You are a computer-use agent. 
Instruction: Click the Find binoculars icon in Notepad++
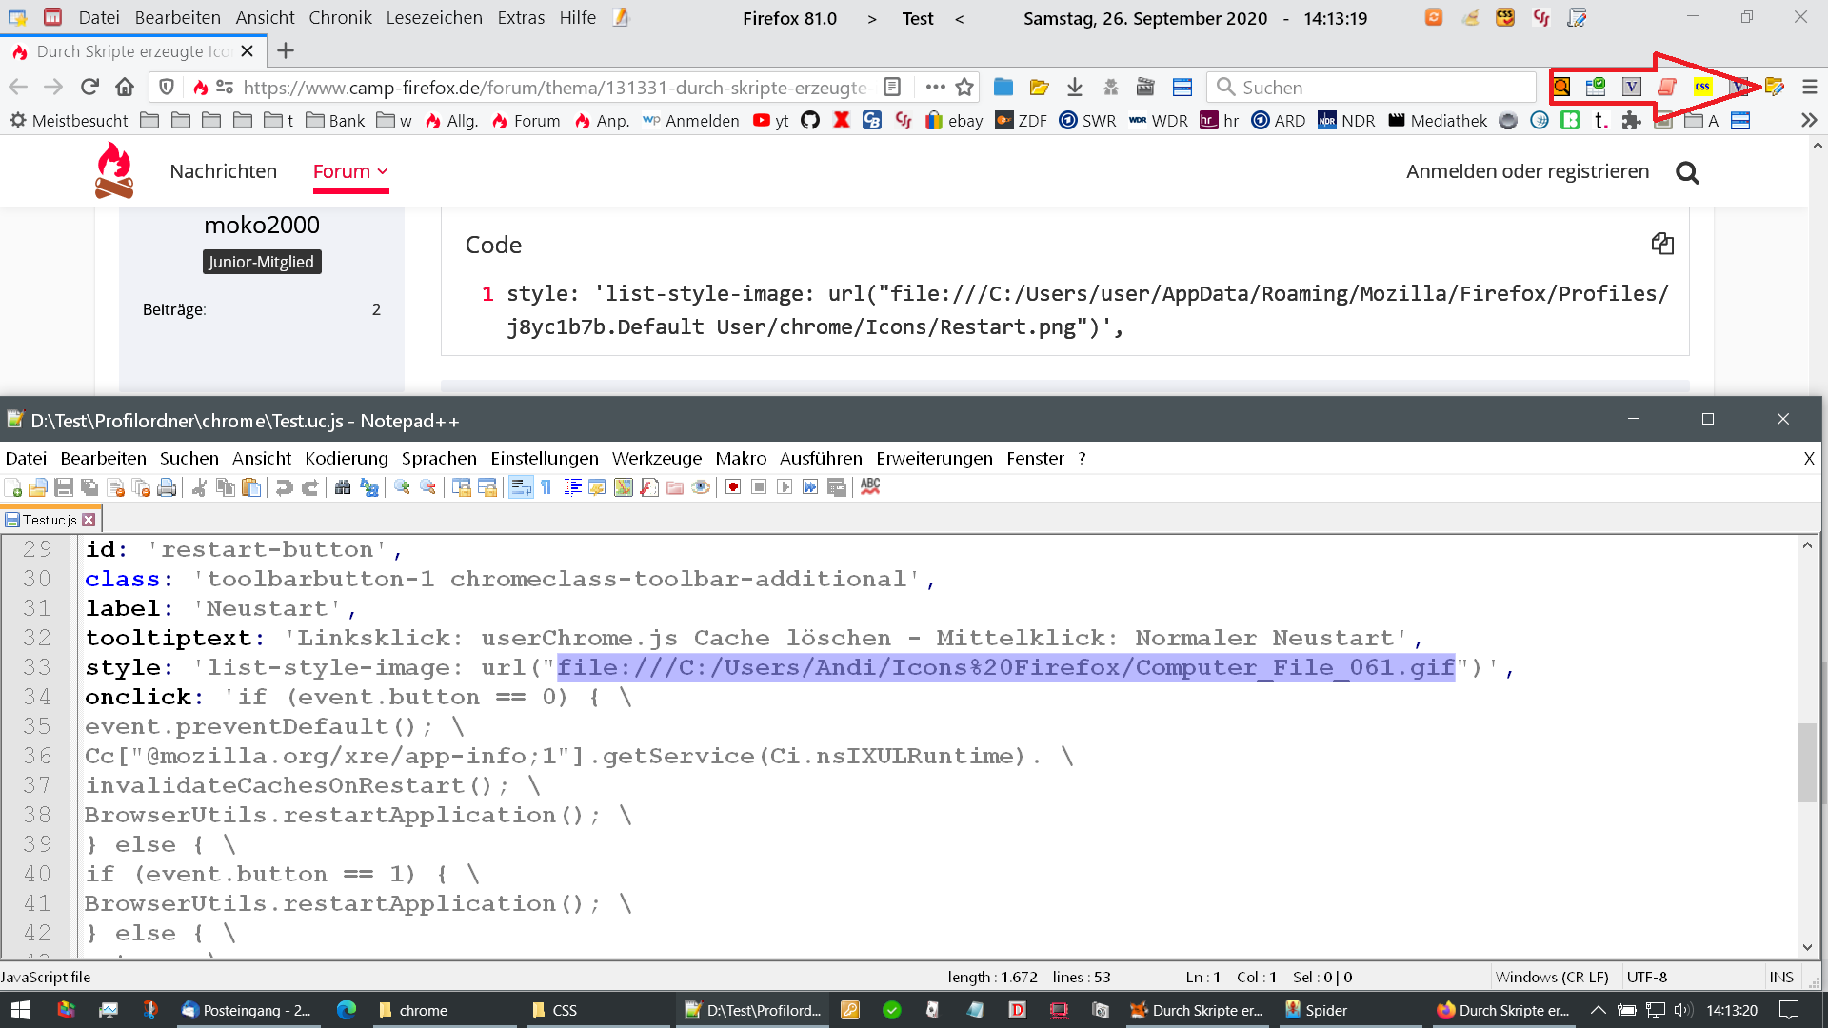click(343, 487)
